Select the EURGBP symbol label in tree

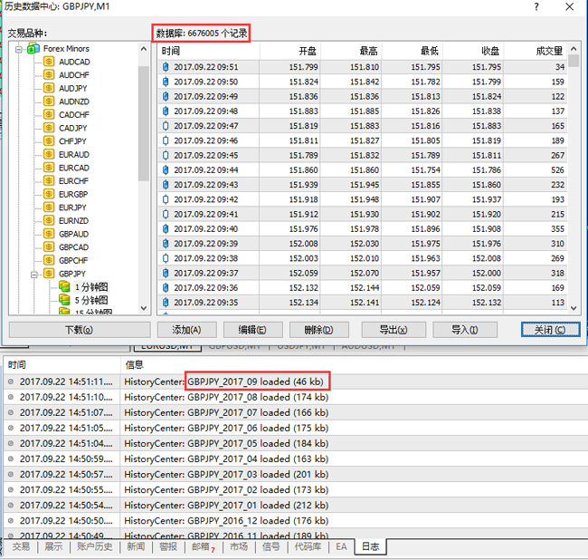tap(73, 194)
